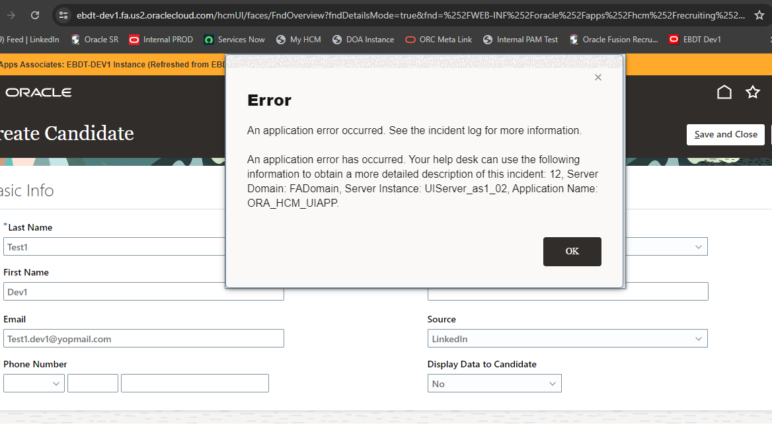Viewport: 772px width, 440px height.
Task: Click Services Now bookmark favicon
Action: pyautogui.click(x=209, y=40)
